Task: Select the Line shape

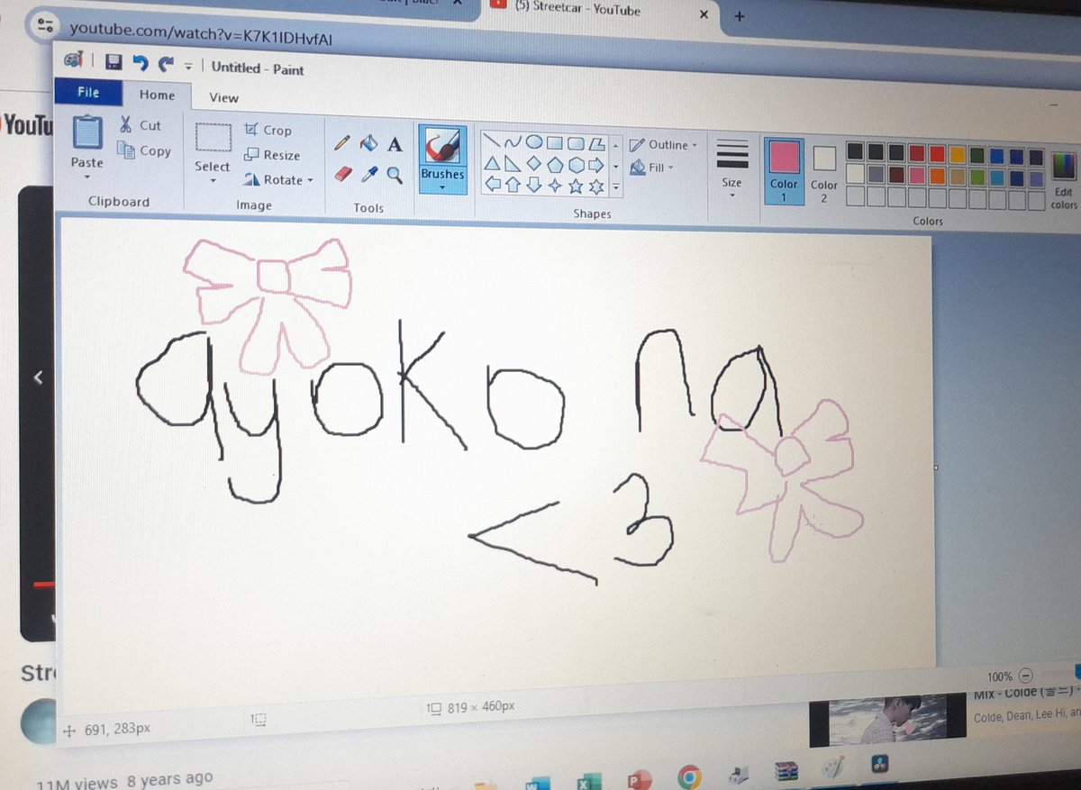Action: 492,141
